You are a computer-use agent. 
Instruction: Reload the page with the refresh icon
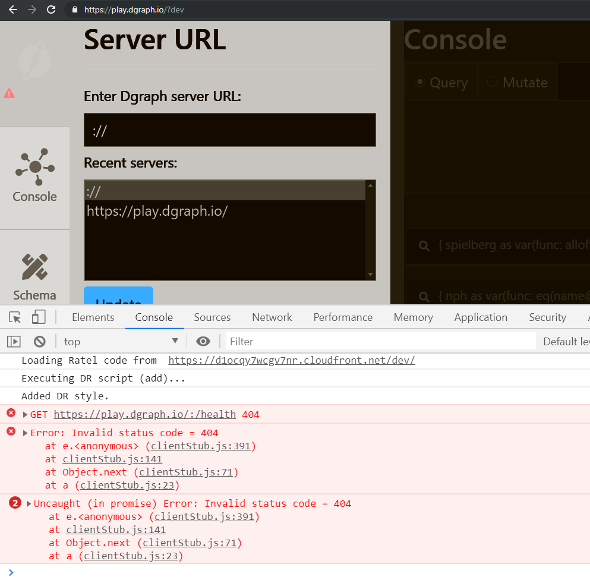tap(51, 10)
